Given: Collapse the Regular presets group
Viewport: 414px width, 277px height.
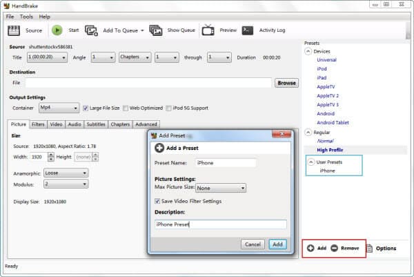Looking at the screenshot, I should click(x=308, y=132).
